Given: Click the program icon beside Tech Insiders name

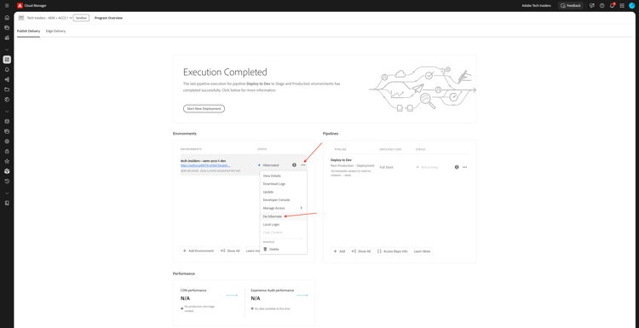Looking at the screenshot, I should point(21,18).
